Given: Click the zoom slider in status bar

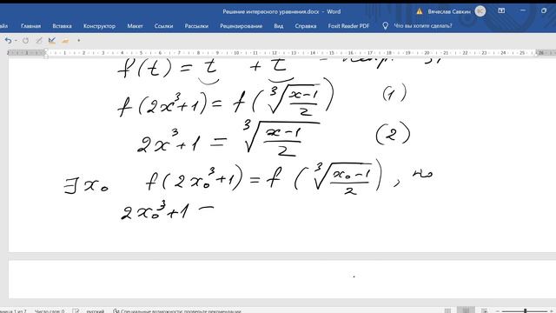Looking at the screenshot, I should [x=526, y=311].
